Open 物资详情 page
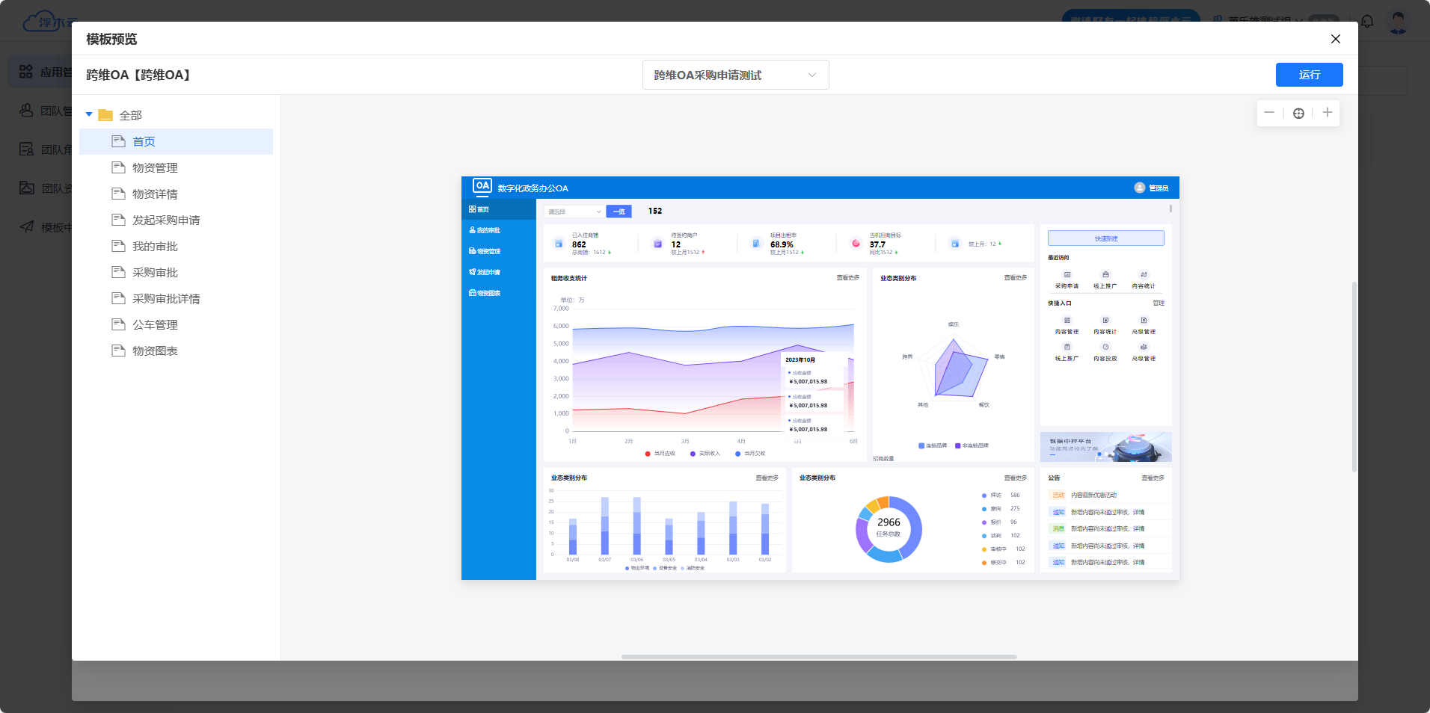The height and width of the screenshot is (713, 1430). [155, 194]
